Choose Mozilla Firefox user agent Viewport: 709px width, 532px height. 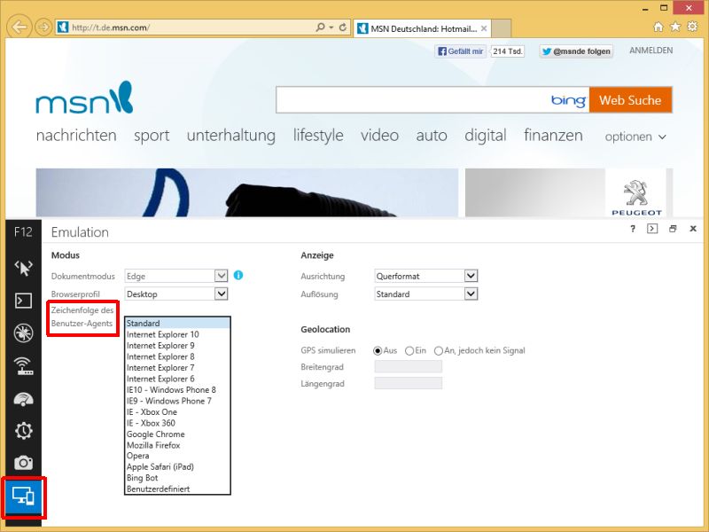(178, 445)
